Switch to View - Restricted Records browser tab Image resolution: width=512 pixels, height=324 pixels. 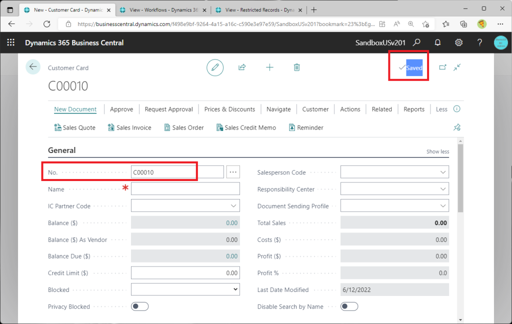[x=260, y=10]
